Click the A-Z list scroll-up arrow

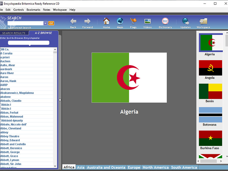[55, 49]
